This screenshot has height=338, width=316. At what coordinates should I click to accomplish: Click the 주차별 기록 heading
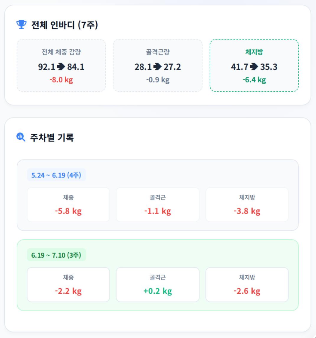tap(52, 137)
